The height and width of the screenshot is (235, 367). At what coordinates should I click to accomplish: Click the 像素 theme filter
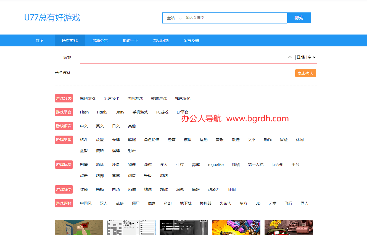pos(152,203)
